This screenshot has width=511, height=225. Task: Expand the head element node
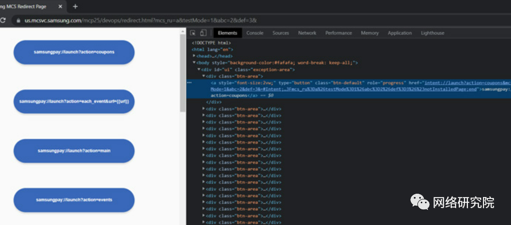pyautogui.click(x=194, y=56)
